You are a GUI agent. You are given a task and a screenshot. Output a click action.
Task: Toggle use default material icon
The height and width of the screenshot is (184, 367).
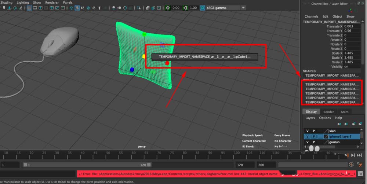tap(83, 8)
